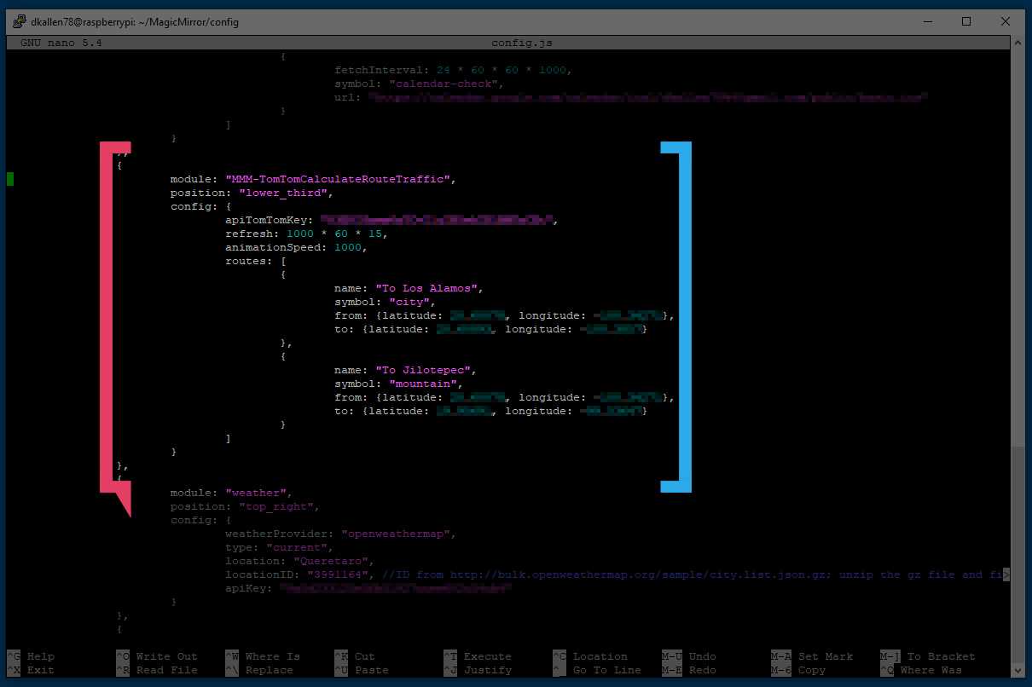Click the line-truncation > marker at right edge
The height and width of the screenshot is (687, 1032).
pos(1006,574)
